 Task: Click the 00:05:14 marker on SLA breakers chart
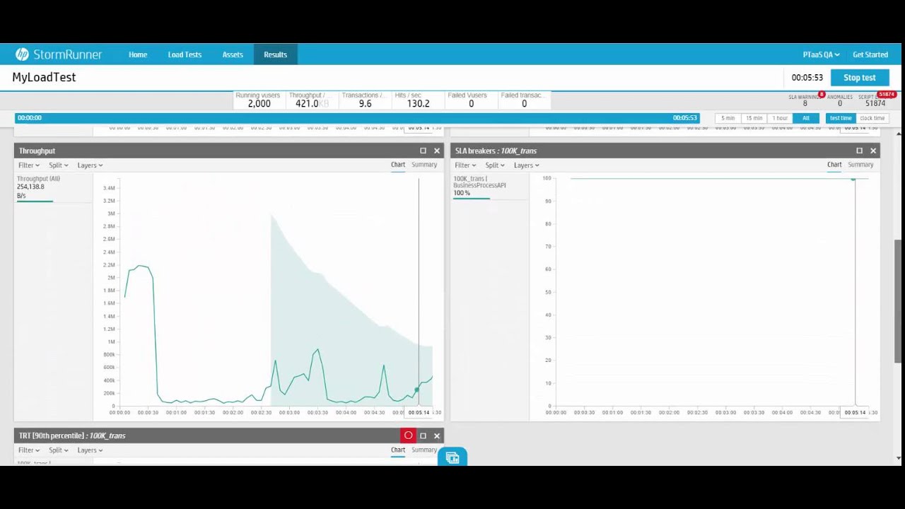coord(854,412)
